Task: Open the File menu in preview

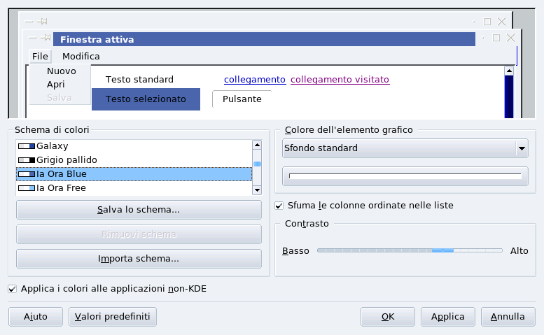Action: (40, 56)
